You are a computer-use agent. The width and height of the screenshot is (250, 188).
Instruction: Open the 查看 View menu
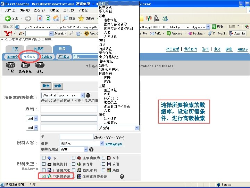39,10
